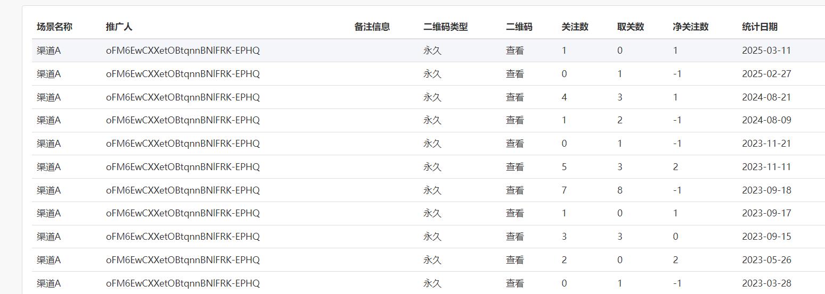This screenshot has width=825, height=294.
Task: Select the 备注信息 column header
Action: pos(372,27)
